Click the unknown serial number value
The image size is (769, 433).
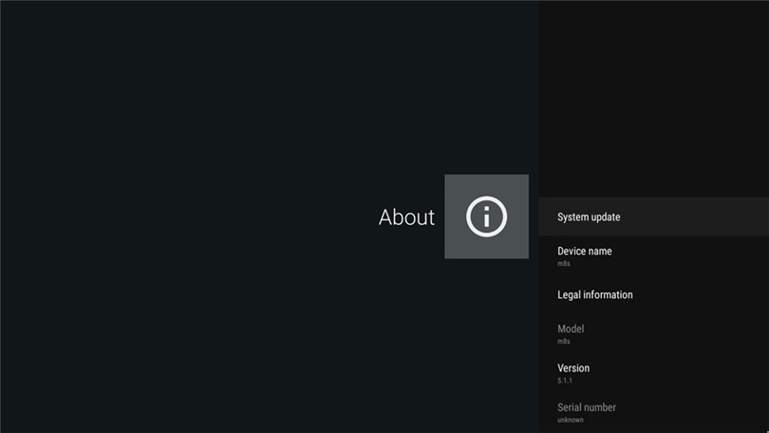click(x=571, y=420)
